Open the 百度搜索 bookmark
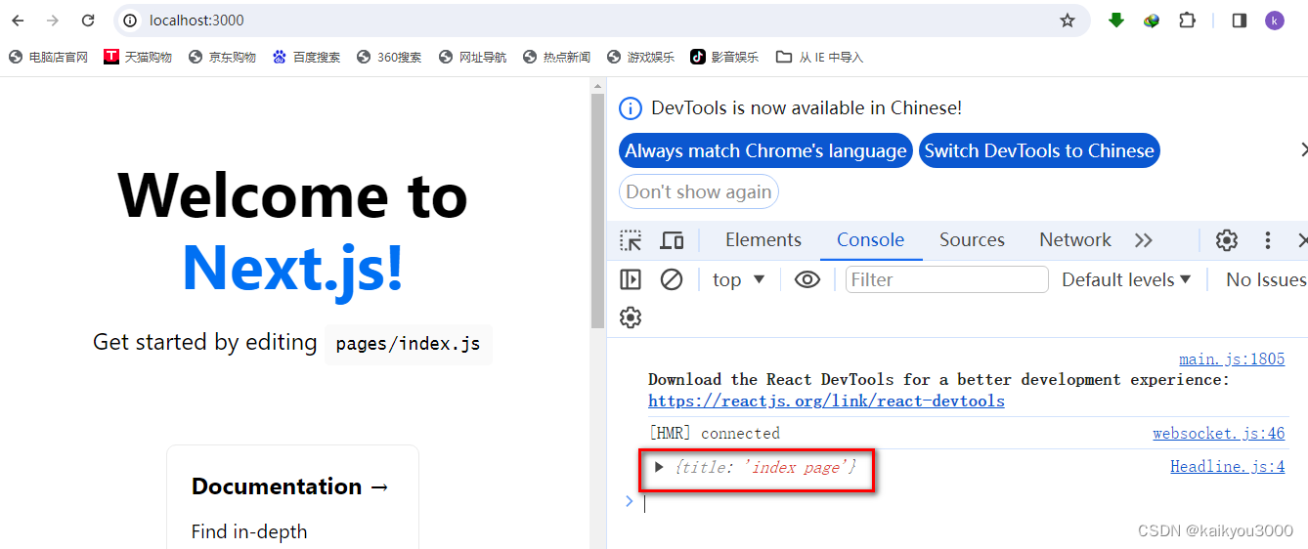 [x=307, y=58]
